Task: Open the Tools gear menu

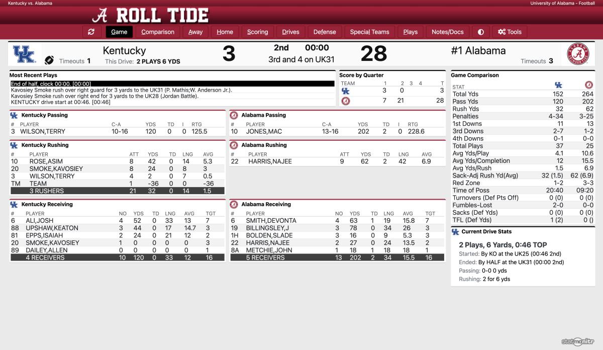Action: (510, 32)
